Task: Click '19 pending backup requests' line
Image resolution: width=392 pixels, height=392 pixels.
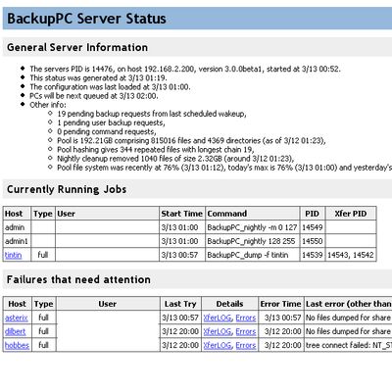Action: point(152,114)
